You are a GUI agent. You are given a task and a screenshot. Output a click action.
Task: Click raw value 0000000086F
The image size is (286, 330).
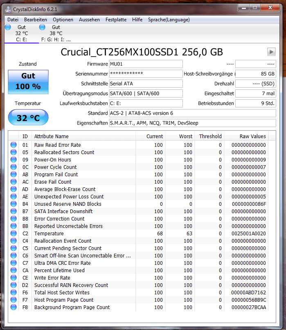tap(249, 204)
